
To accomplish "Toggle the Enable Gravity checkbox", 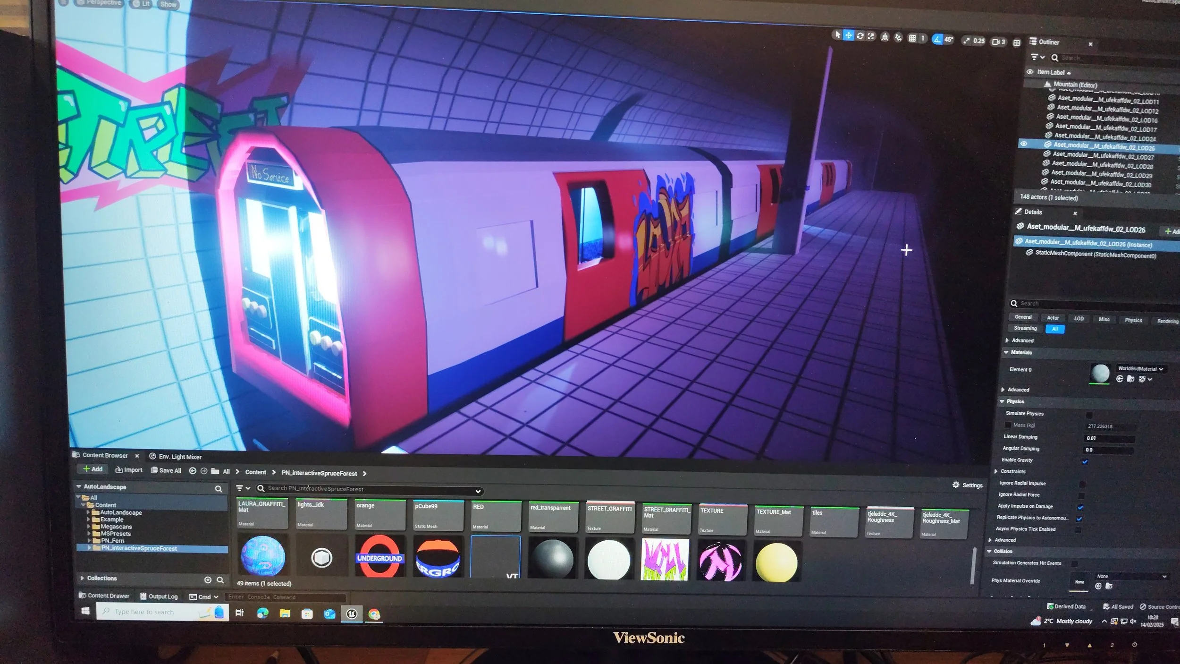I will coord(1085,461).
